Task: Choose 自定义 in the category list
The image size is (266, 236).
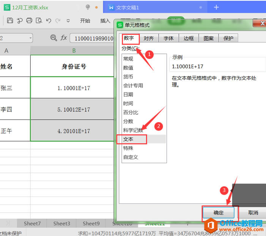Action: [144, 157]
